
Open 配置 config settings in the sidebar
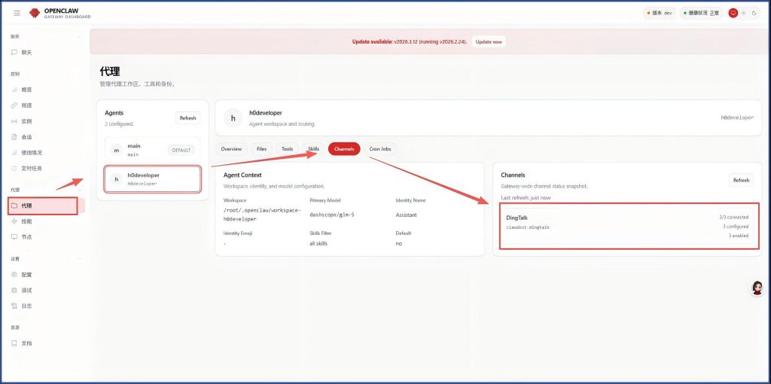coord(26,275)
